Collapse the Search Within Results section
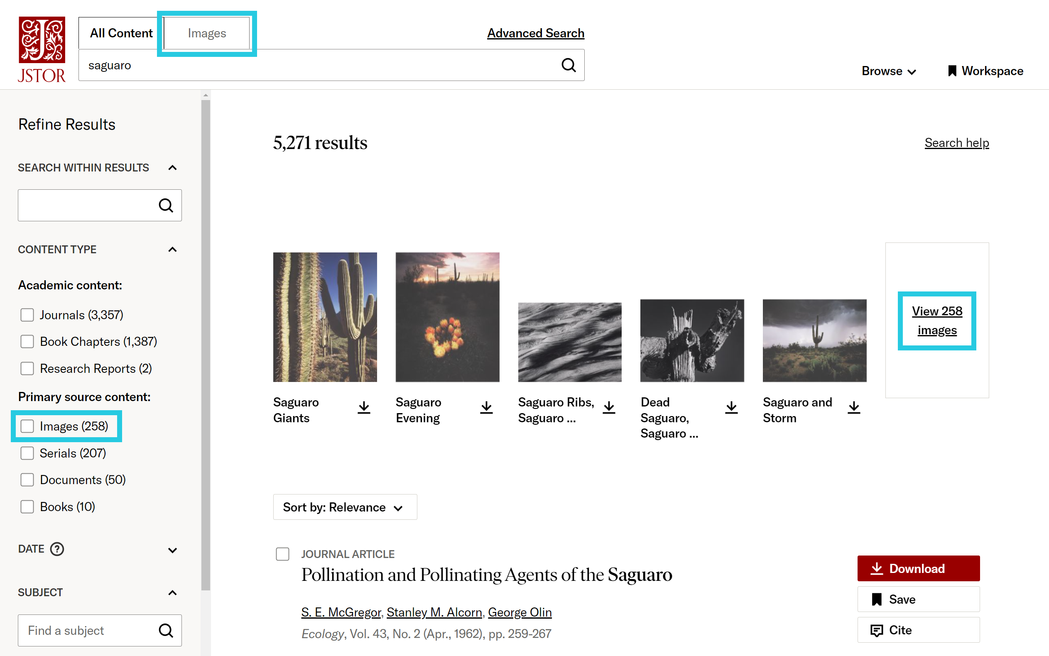Screen dimensions: 1049x656 click(x=172, y=168)
